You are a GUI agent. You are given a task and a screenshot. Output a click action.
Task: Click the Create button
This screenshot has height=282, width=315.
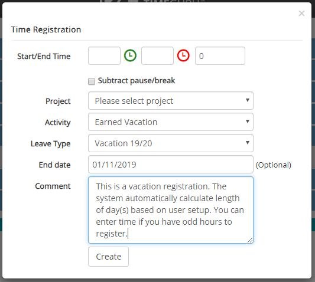point(108,257)
